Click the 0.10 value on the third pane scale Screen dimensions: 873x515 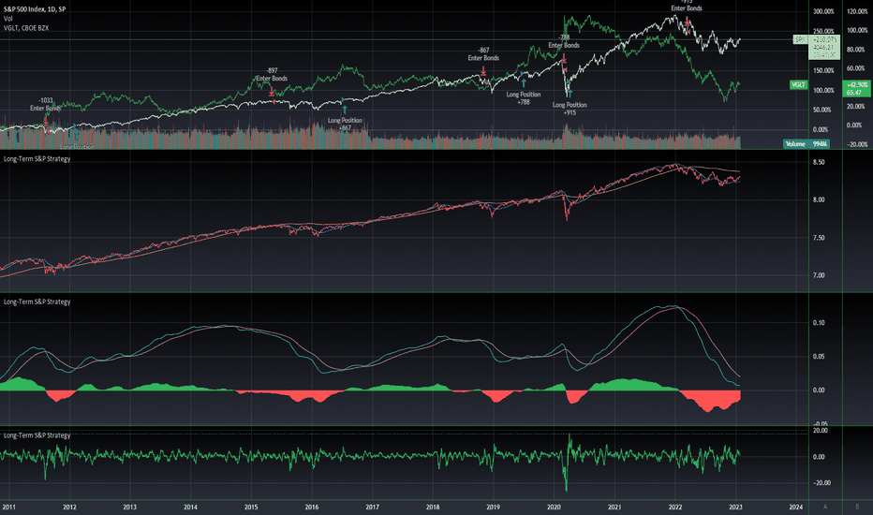[x=819, y=323]
